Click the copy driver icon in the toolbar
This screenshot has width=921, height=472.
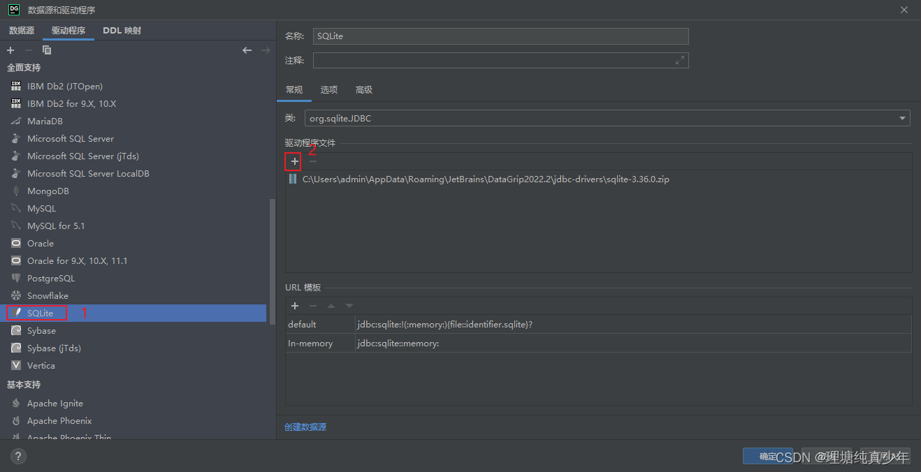pyautogui.click(x=47, y=50)
